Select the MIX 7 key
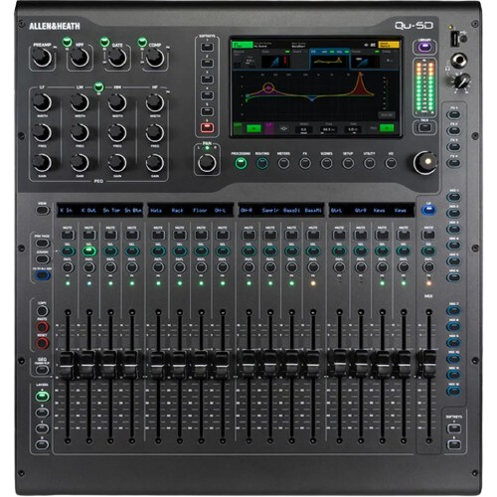 coord(453,310)
